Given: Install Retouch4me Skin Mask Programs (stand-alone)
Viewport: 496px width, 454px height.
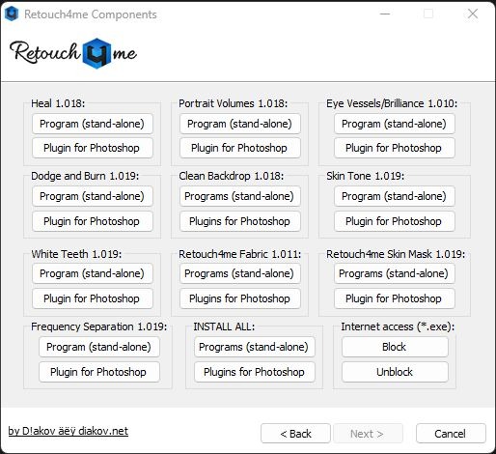Looking at the screenshot, I should (395, 273).
